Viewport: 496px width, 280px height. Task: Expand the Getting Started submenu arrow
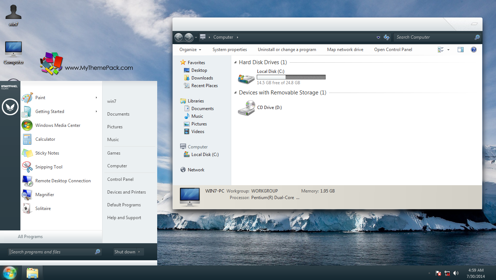(x=96, y=112)
